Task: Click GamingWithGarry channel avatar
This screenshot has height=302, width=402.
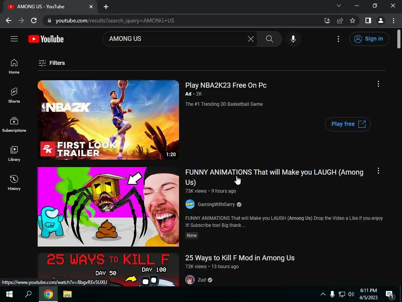Action: point(190,204)
